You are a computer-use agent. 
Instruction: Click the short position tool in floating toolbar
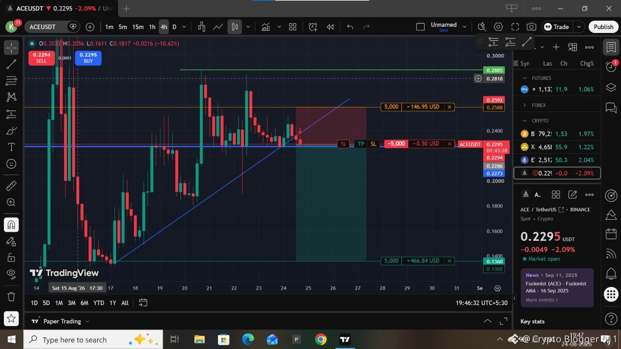click(493, 42)
